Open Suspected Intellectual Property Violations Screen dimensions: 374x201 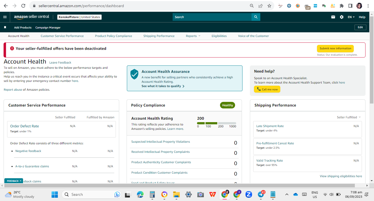pyautogui.click(x=161, y=142)
